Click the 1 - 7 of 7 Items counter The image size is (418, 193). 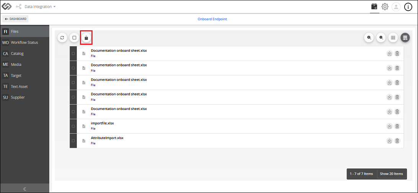pos(361,174)
